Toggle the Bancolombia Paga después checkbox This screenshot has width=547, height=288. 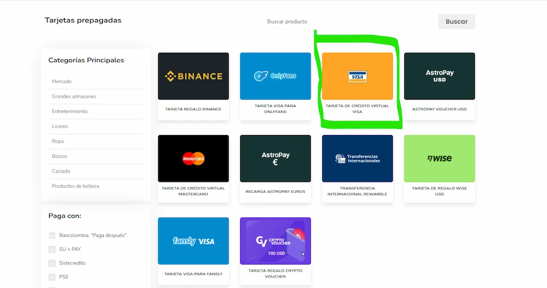pos(52,236)
